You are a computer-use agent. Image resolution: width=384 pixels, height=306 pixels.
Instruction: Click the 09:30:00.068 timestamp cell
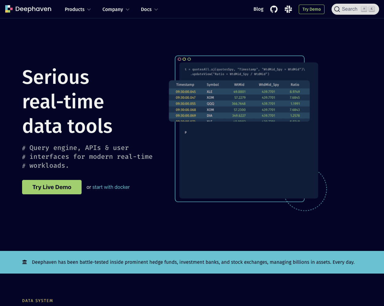pos(186,110)
